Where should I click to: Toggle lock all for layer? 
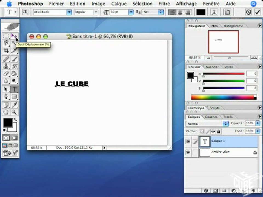[219, 131]
